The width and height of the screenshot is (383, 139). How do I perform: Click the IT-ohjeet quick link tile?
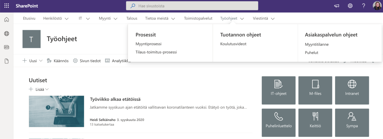point(279,90)
